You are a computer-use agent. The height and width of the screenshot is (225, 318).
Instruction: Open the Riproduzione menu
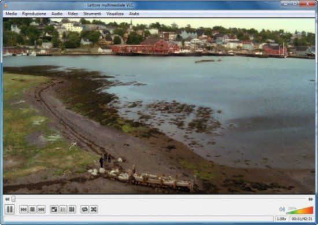(x=34, y=14)
